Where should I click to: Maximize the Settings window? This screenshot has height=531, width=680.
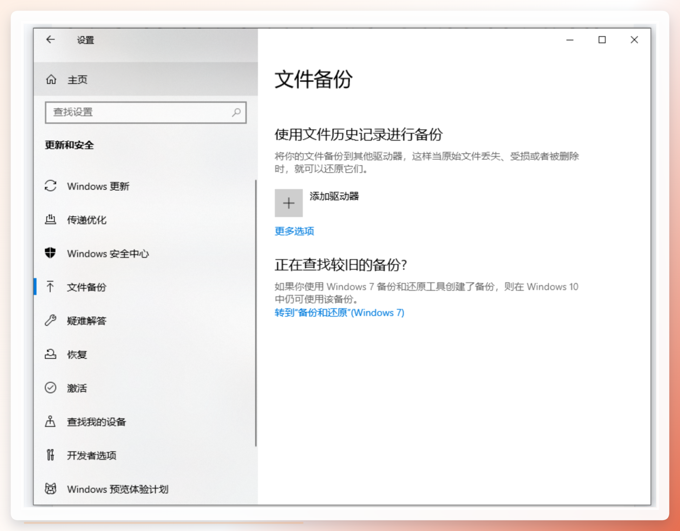coord(602,40)
